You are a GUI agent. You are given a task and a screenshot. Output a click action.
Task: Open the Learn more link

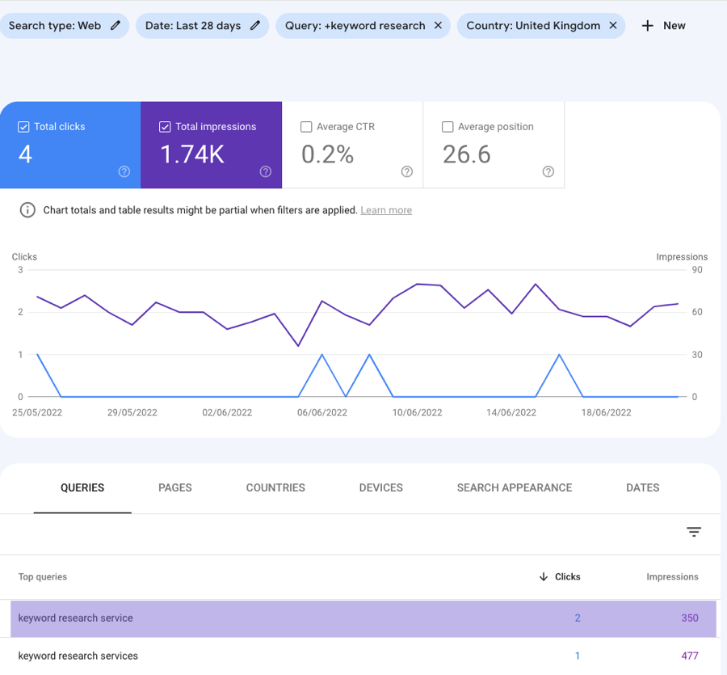(x=386, y=210)
